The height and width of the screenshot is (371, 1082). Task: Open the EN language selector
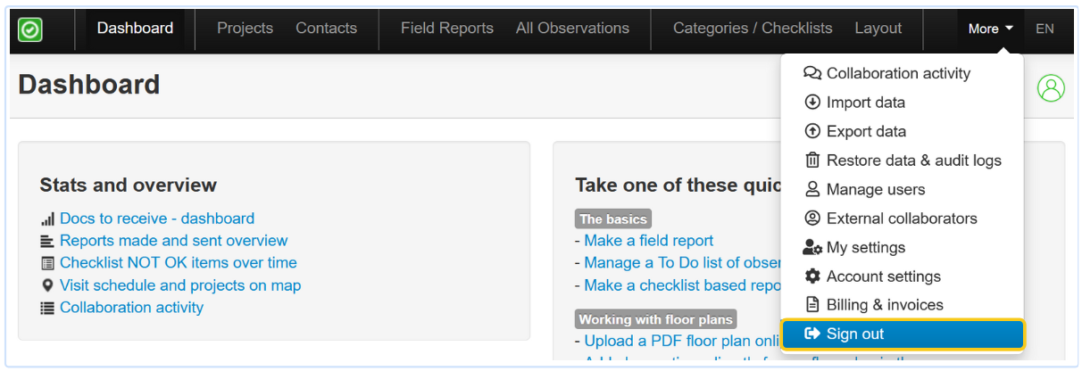tap(1045, 29)
